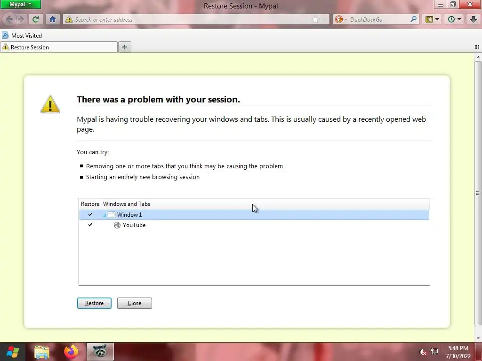482x361 pixels.
Task: Select the Window 1 row
Action: 254,215
